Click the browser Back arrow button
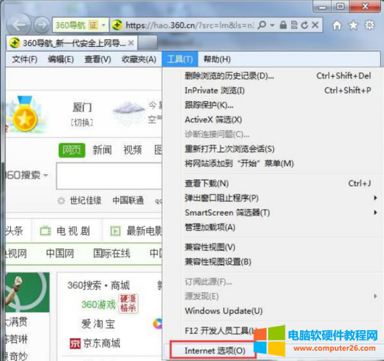 19,25
